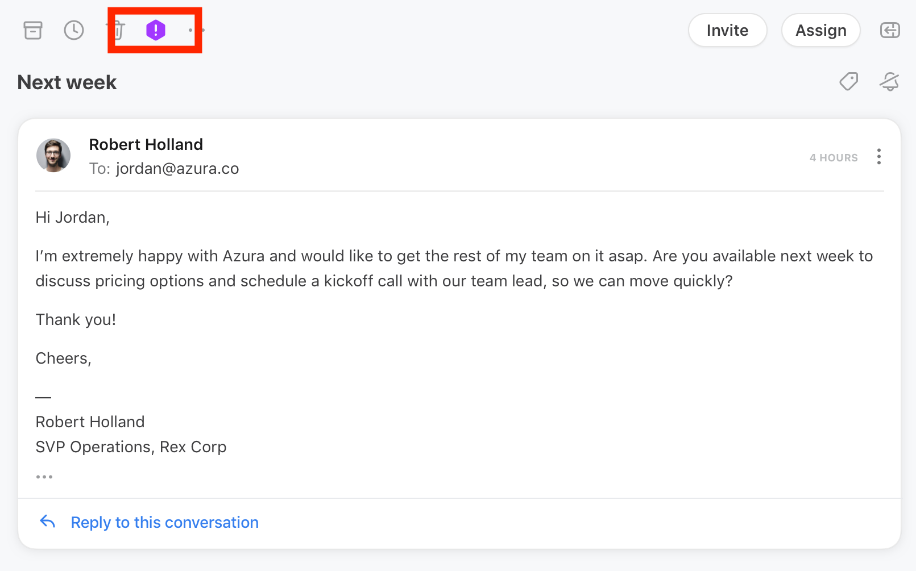The width and height of the screenshot is (916, 571).
Task: Click the Next week subject title
Action: tap(67, 82)
